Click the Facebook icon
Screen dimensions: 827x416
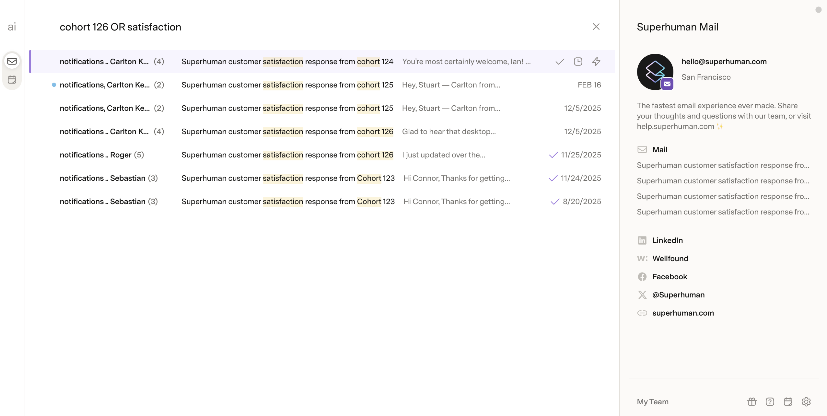642,277
